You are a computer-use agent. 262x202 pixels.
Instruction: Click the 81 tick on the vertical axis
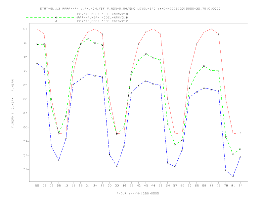click(25, 29)
